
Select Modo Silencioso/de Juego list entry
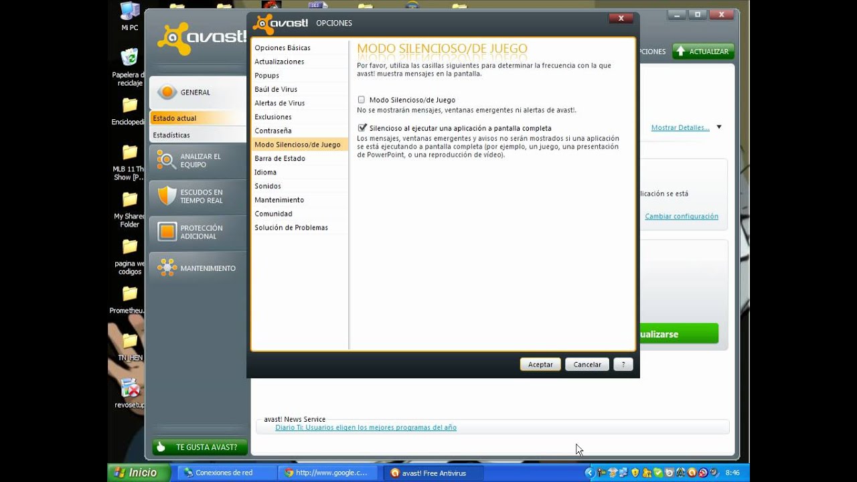click(x=300, y=145)
